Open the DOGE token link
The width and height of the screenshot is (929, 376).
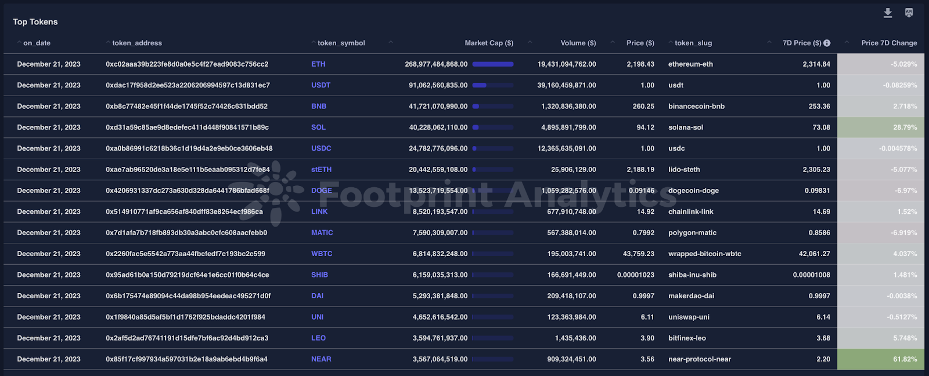click(322, 190)
